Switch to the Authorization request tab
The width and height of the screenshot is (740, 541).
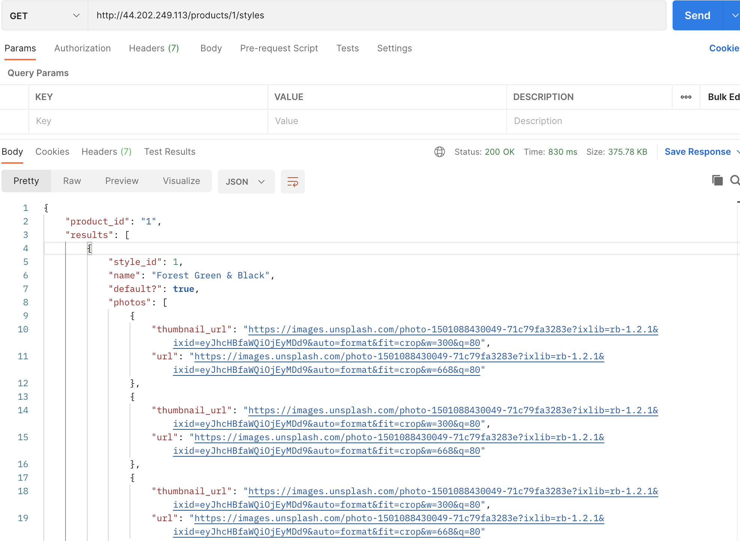82,48
